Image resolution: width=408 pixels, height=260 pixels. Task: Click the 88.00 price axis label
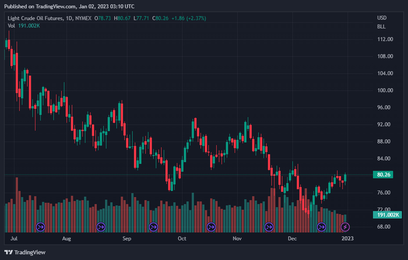click(384, 142)
